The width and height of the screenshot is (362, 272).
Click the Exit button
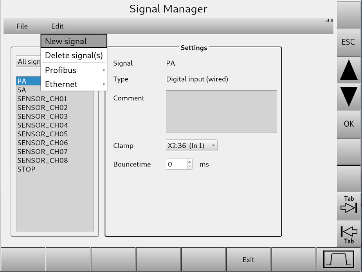[248, 259]
